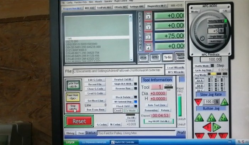
Task: Click the red Reset button
Action: point(79,121)
